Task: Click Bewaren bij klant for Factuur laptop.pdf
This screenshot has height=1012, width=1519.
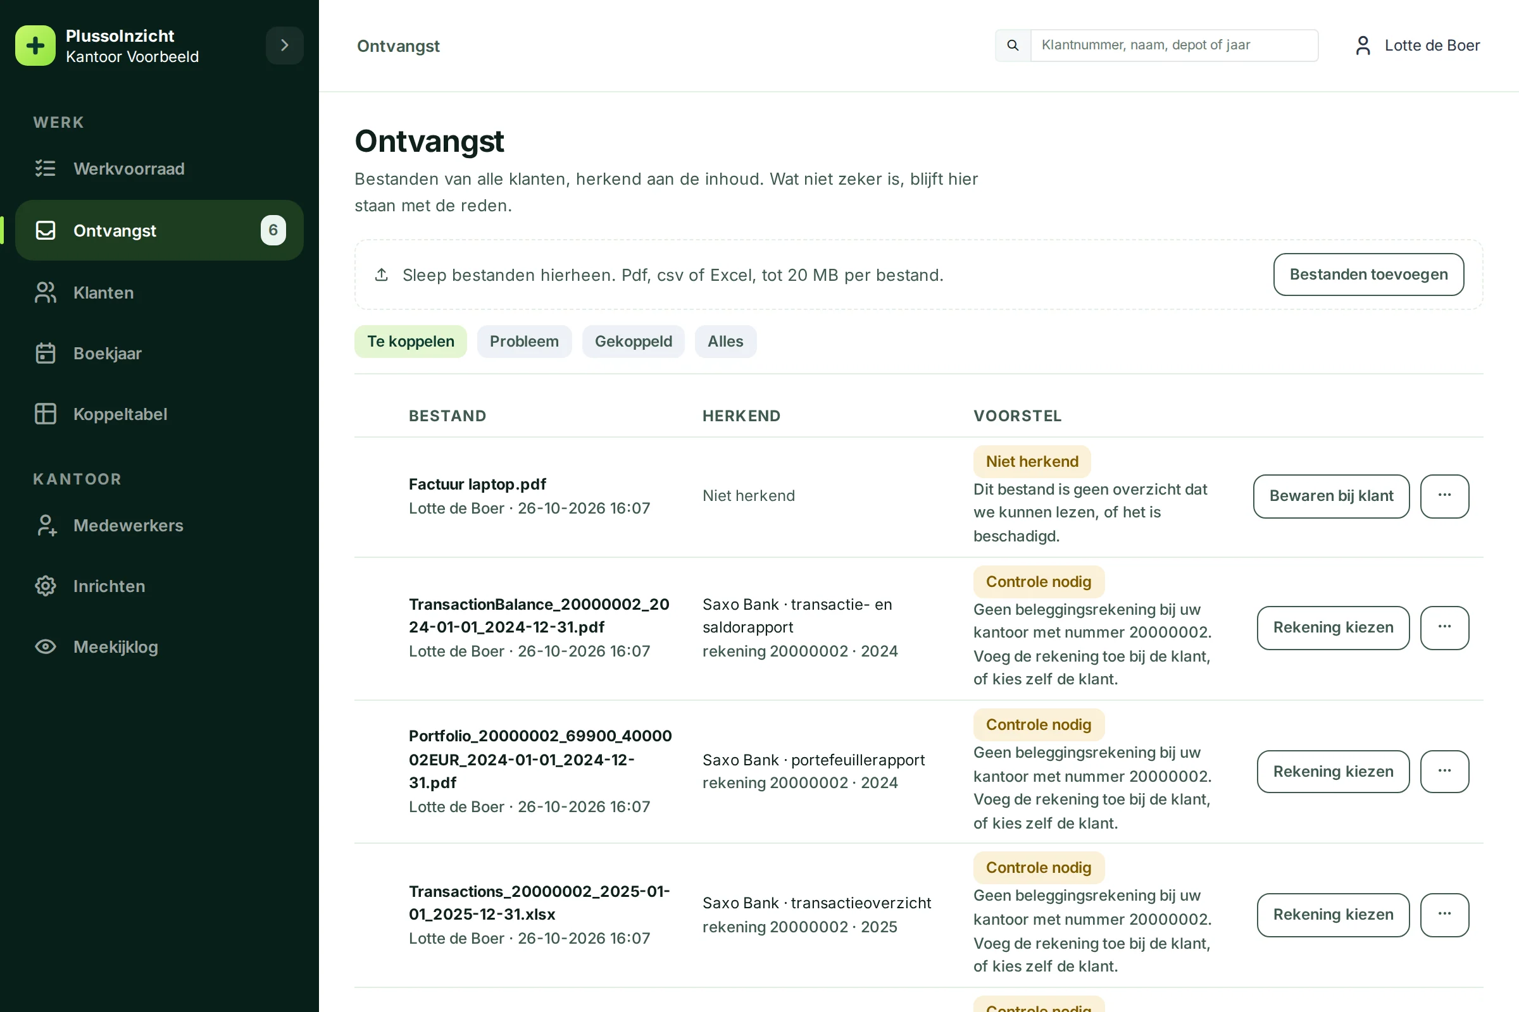Action: click(1331, 496)
